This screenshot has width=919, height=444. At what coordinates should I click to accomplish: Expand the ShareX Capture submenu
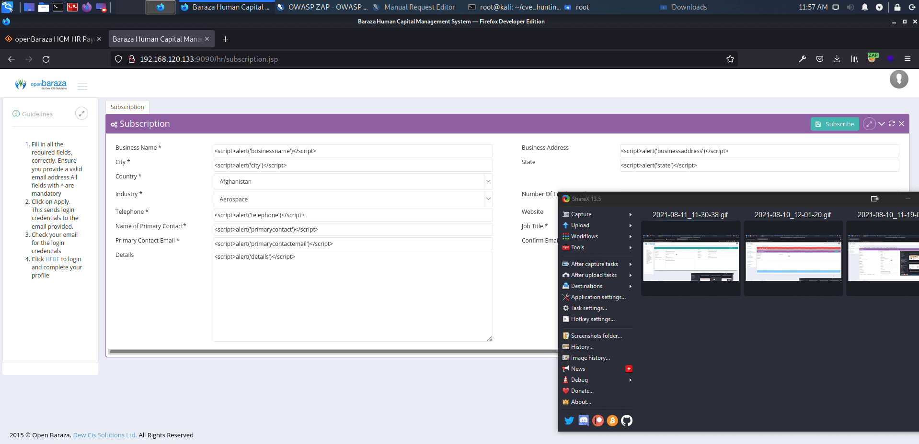tap(597, 214)
